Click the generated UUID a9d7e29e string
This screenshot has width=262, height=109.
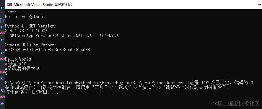coord(48,50)
